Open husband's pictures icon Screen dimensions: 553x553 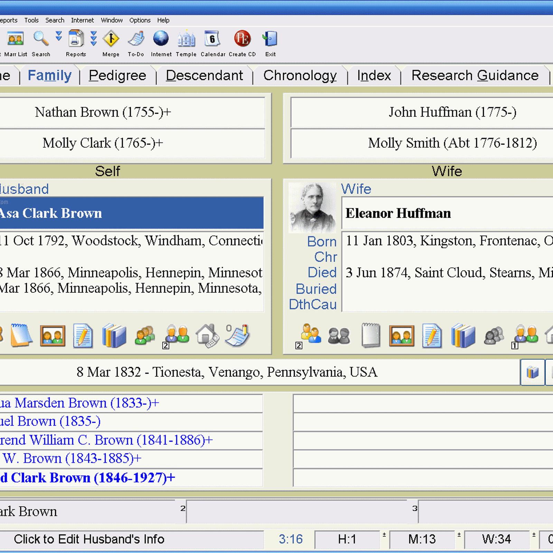tap(53, 336)
